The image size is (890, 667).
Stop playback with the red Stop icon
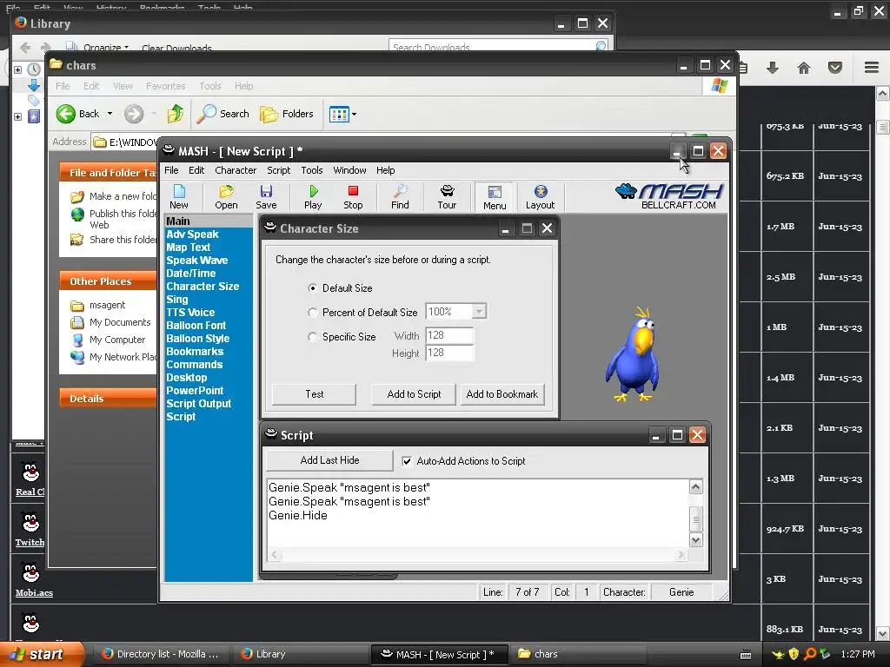(353, 197)
